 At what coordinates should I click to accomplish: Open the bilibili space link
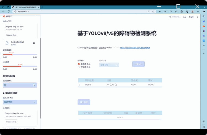pyautogui.click(x=135, y=48)
